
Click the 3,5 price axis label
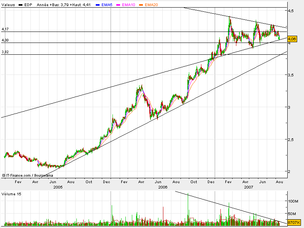click(291, 75)
